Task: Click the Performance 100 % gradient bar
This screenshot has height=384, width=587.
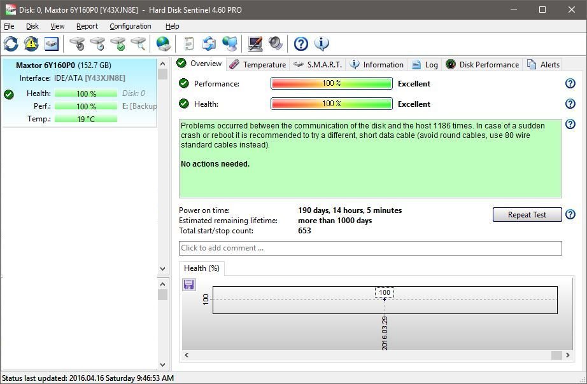Action: 332,83
